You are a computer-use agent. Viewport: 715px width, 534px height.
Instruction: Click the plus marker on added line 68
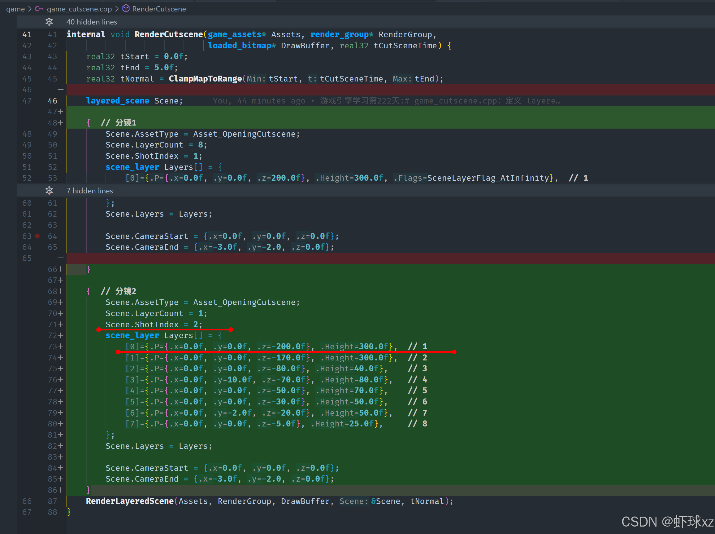[x=61, y=291]
